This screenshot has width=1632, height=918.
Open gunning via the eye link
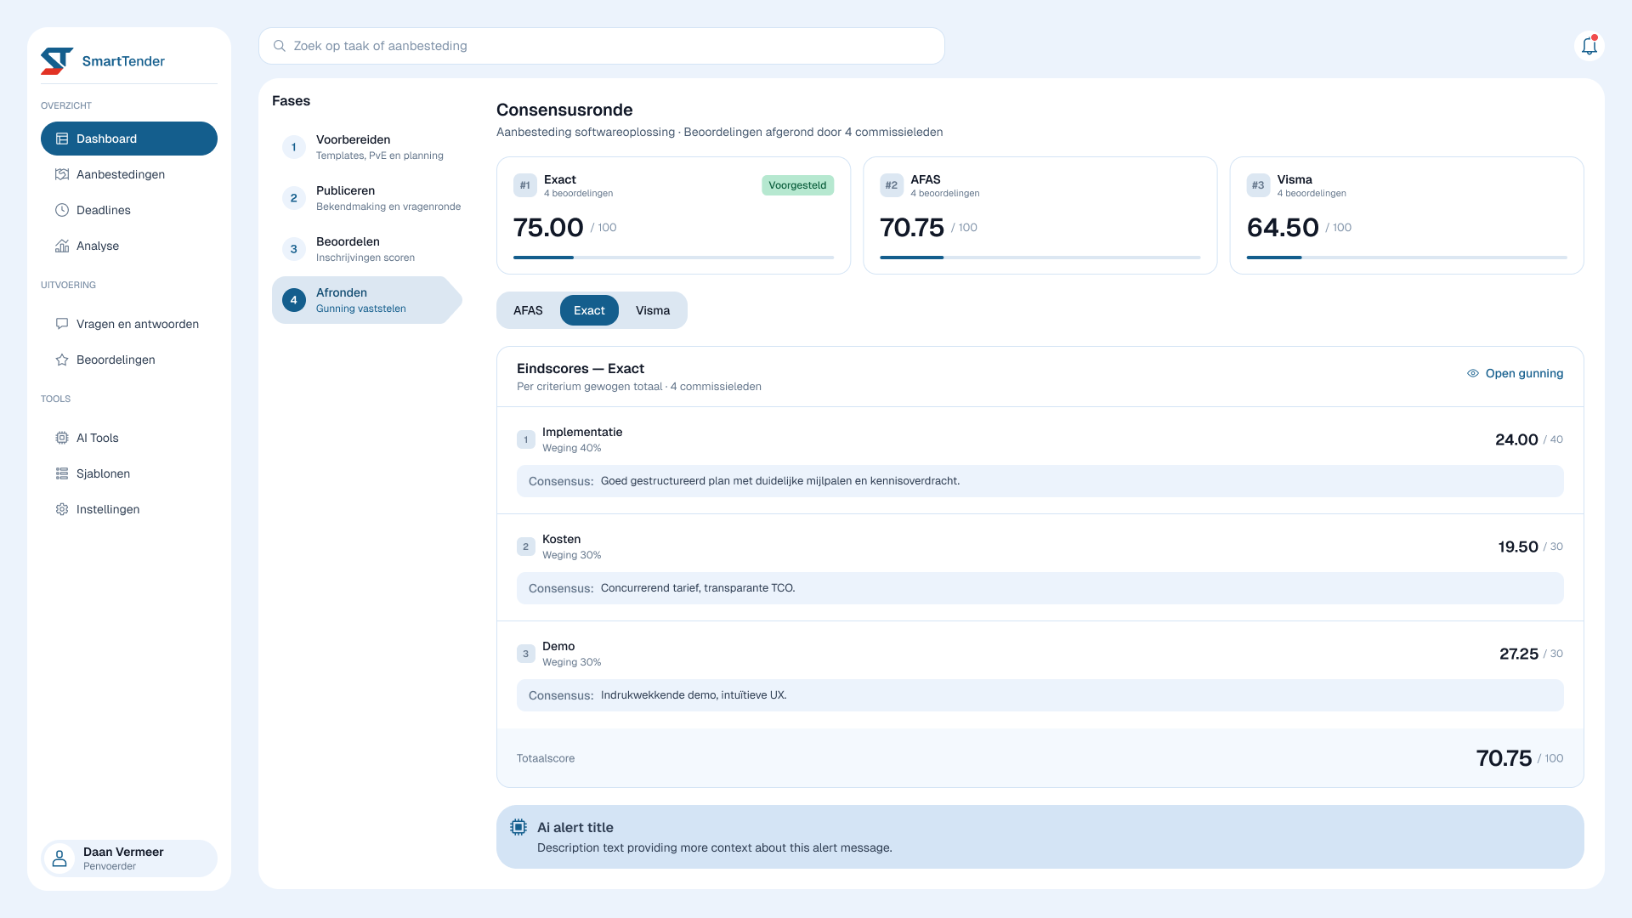(1515, 373)
